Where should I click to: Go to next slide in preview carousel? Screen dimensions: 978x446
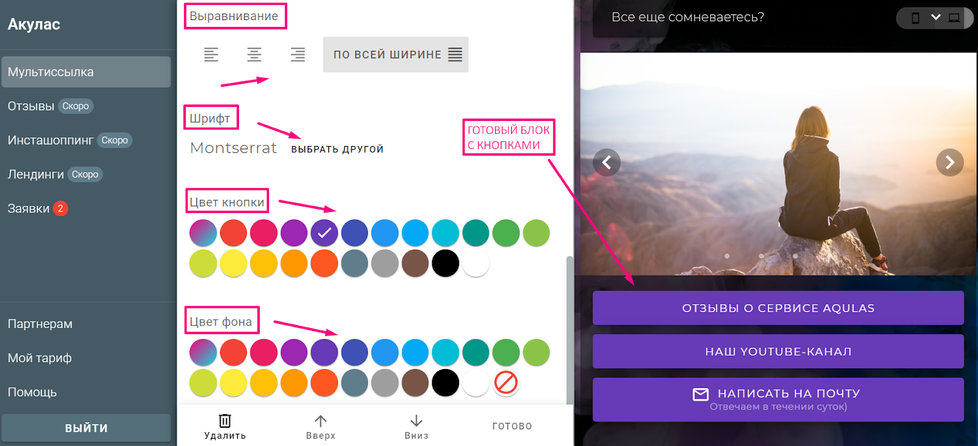coord(950,163)
